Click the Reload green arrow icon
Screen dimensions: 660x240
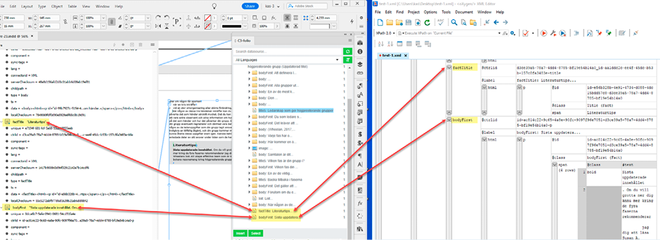point(427,22)
